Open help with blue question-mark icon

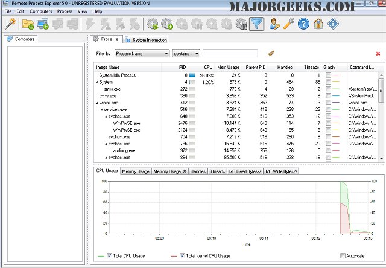coord(303,24)
